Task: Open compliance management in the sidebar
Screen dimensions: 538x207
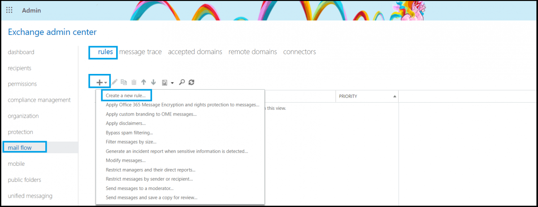Action: [x=39, y=100]
